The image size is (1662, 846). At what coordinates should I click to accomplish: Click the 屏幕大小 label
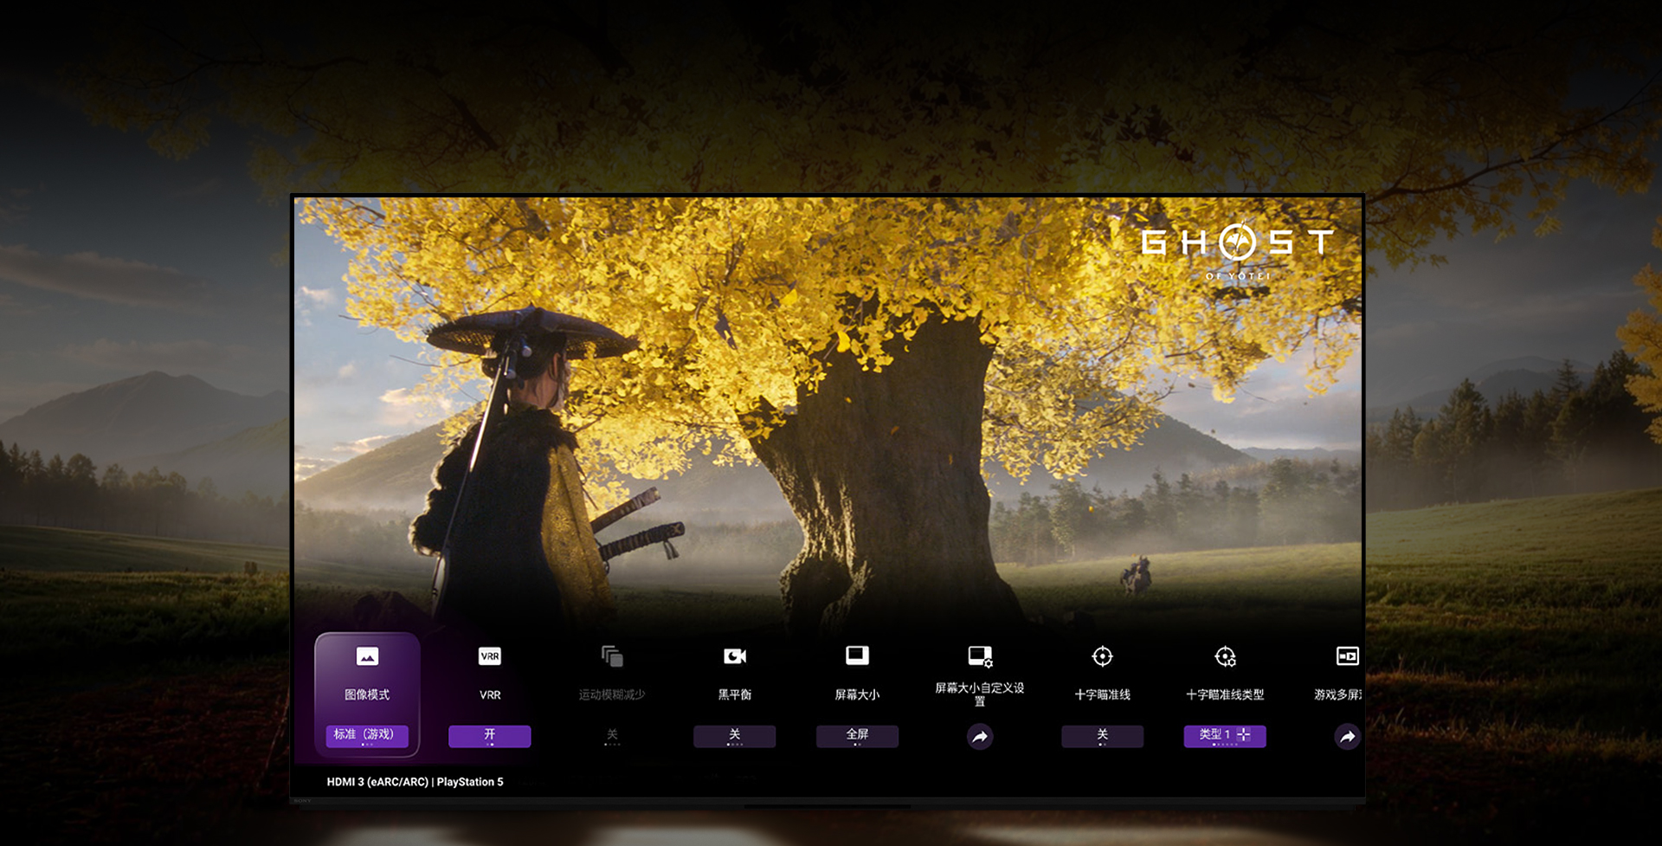click(x=857, y=694)
